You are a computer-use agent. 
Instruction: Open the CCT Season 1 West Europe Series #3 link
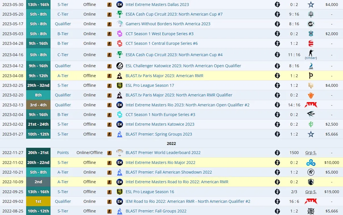tap(160, 34)
